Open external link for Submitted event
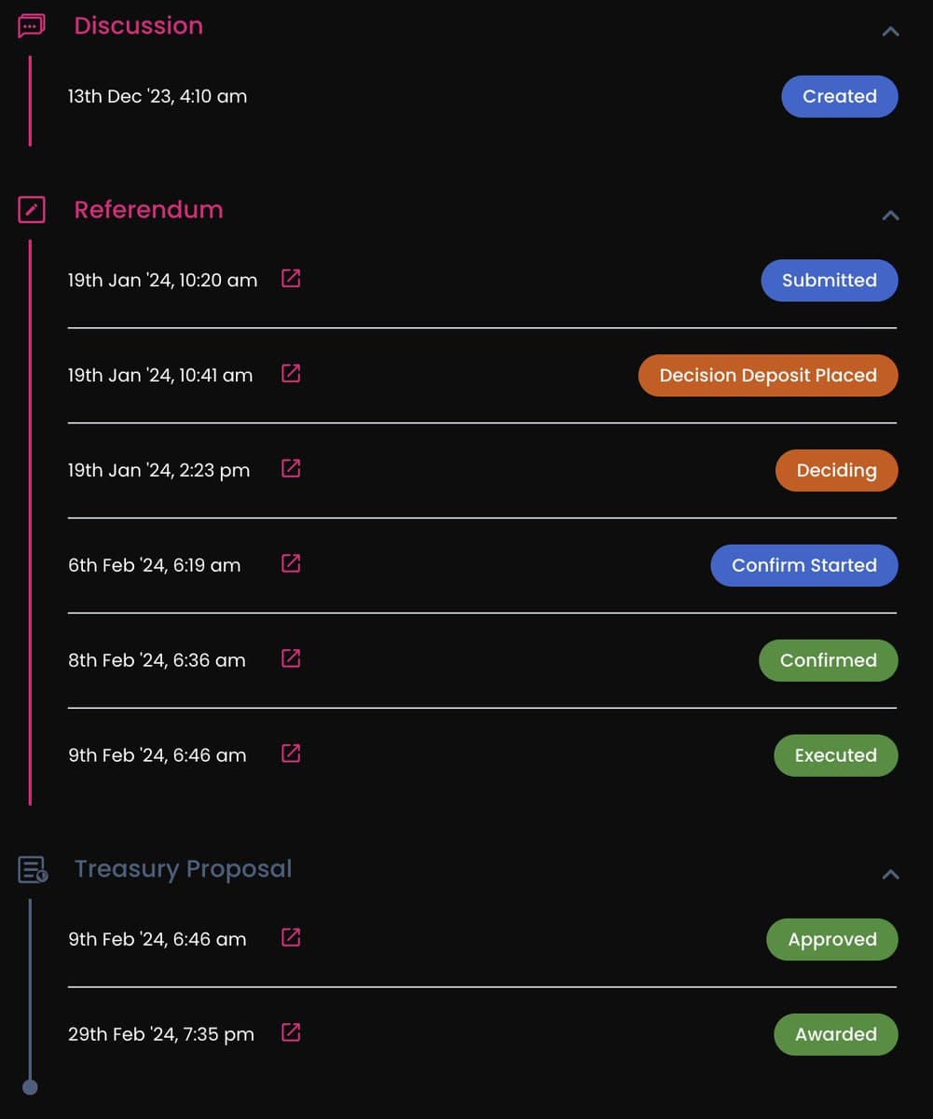Screen dimensions: 933x1119 291,279
